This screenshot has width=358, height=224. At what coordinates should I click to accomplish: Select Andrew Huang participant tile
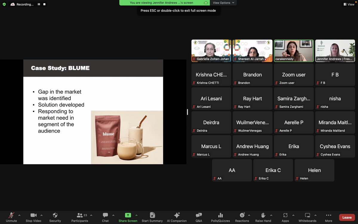tap(252, 146)
